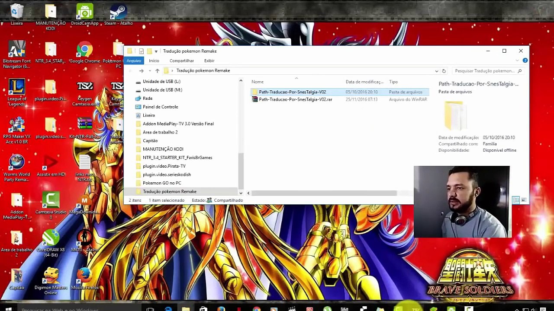554x311 pixels.
Task: Click New folder icon in title bar
Action: [149, 51]
